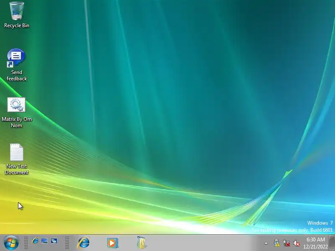Click Switch between windows quick launch icon
Screen dimensions: 335x251
(54, 241)
